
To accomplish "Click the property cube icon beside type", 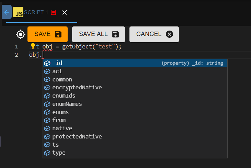I will pyautogui.click(x=47, y=153).
